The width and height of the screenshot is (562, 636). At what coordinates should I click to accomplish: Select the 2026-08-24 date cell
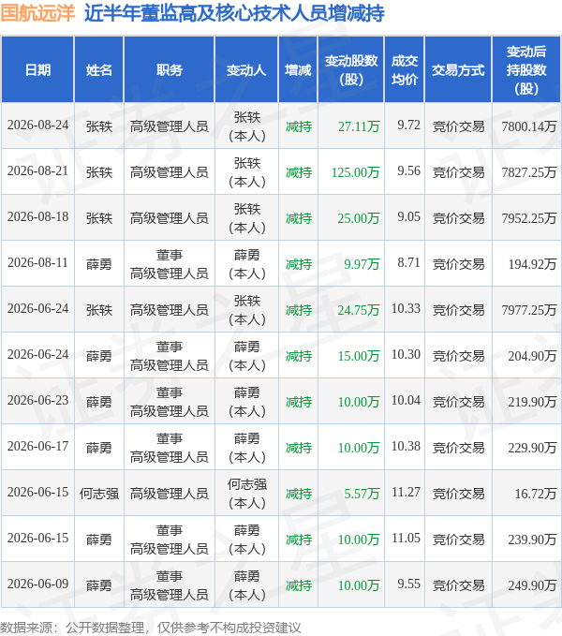coord(37,126)
